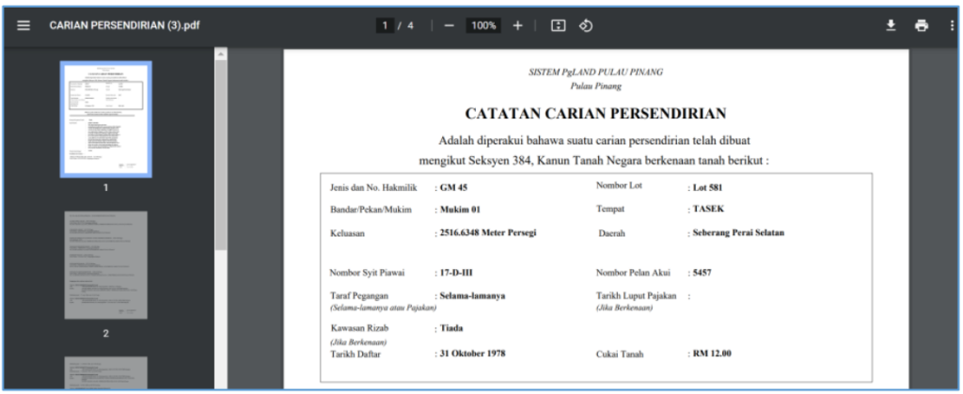The image size is (963, 394).
Task: Click the current page number field
Action: (x=387, y=25)
